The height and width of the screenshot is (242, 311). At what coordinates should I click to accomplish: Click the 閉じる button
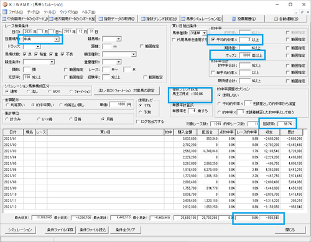tap(290, 230)
